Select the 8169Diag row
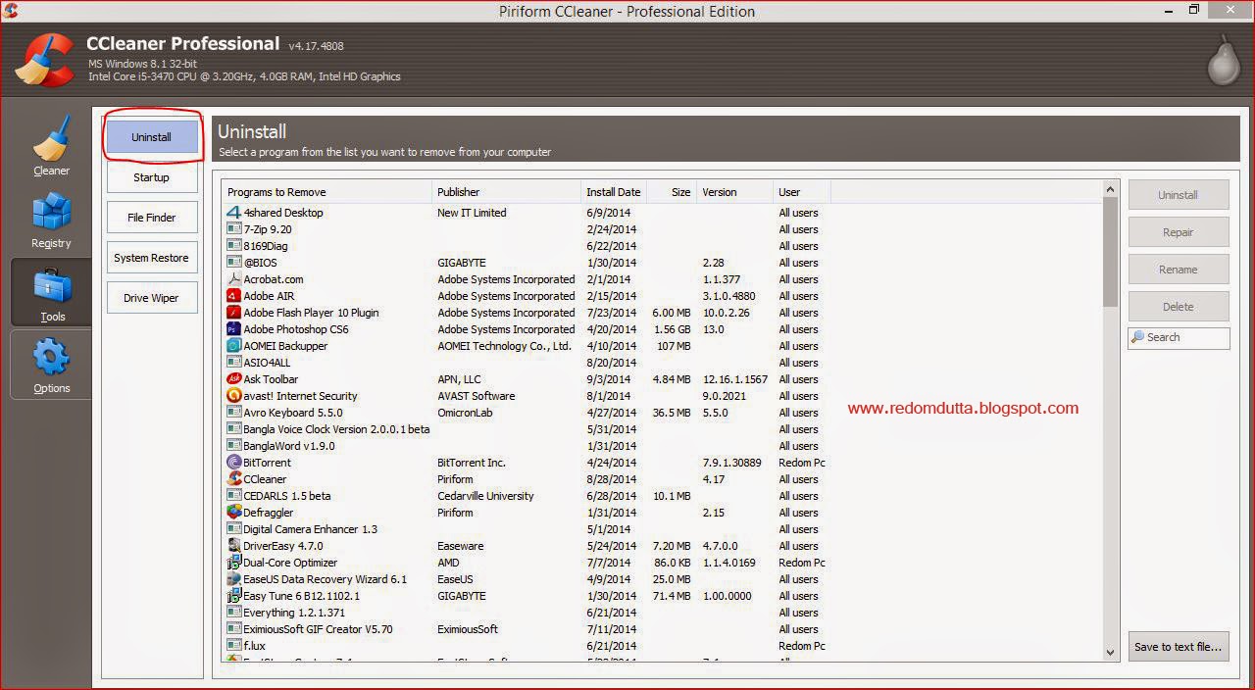Screen dimensions: 1255x690 pos(662,246)
